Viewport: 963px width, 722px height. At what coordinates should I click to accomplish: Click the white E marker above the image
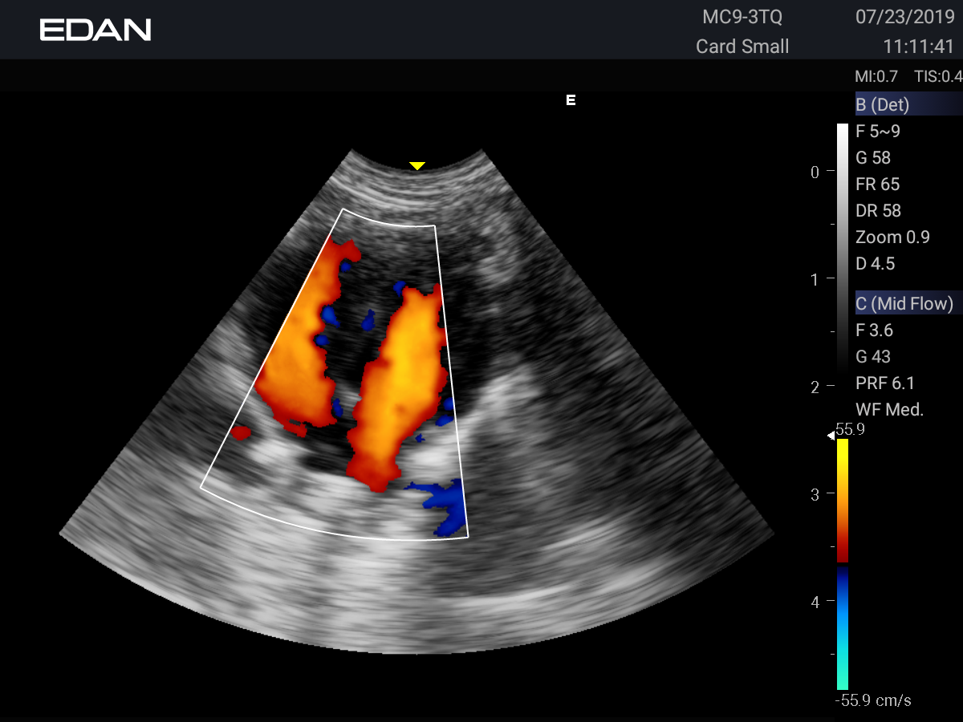(571, 100)
